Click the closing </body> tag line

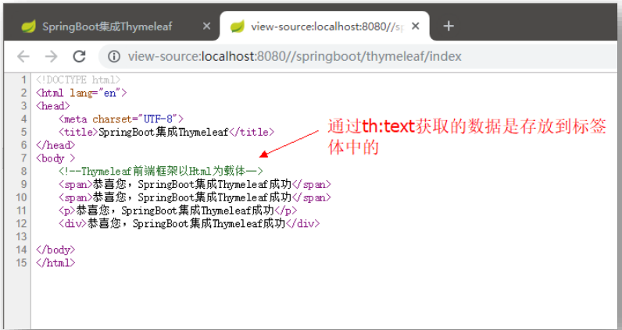[x=55, y=250]
